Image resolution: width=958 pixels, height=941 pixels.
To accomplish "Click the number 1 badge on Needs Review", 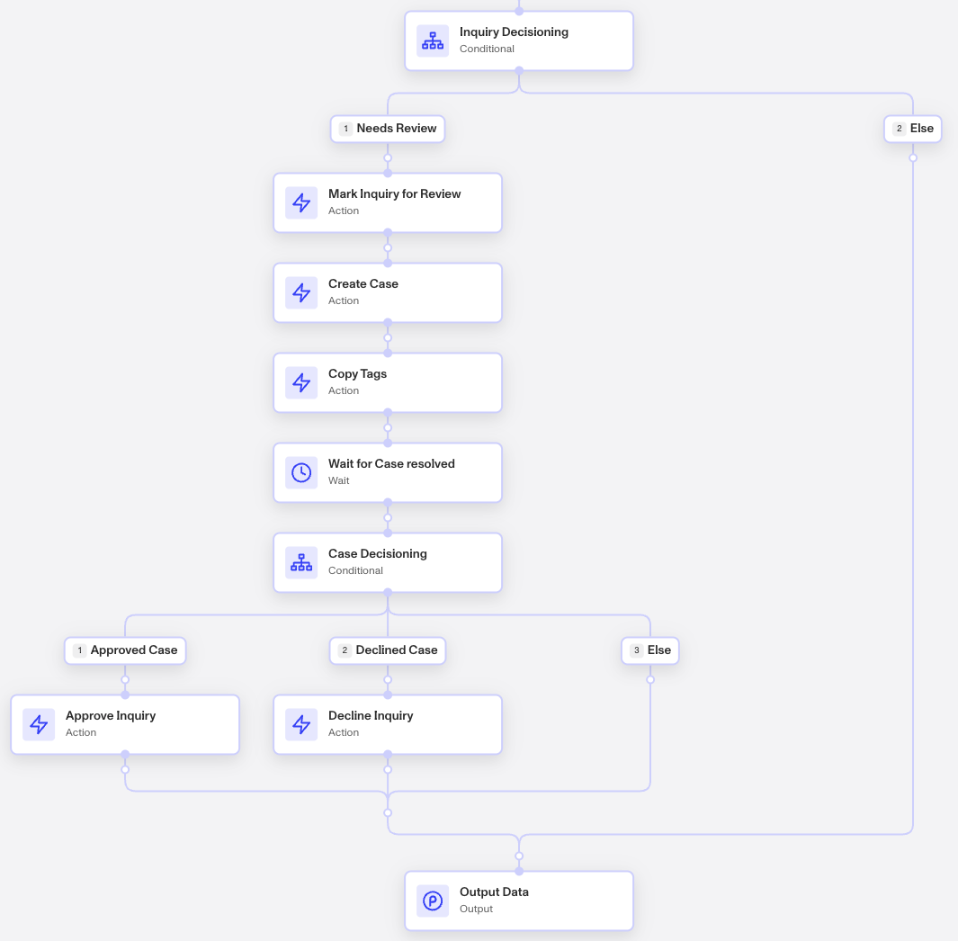I will 345,129.
